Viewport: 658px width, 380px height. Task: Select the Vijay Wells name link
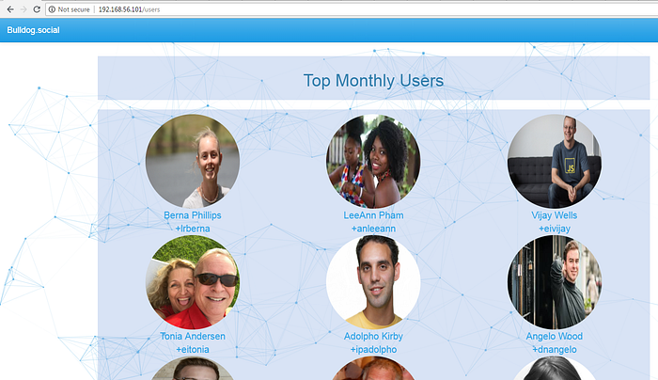click(555, 215)
